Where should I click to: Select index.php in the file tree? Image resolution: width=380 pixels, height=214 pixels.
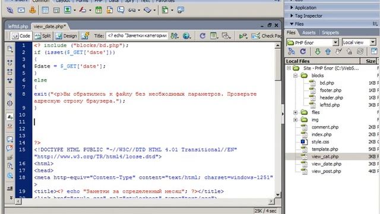[x=321, y=134]
